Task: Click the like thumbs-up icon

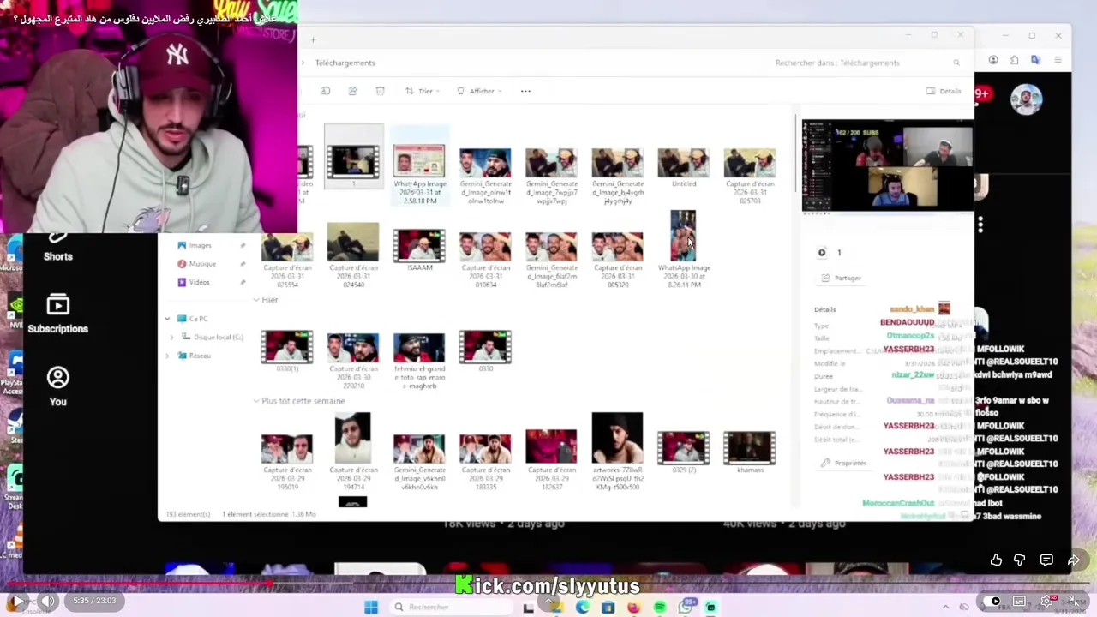Action: click(x=996, y=560)
